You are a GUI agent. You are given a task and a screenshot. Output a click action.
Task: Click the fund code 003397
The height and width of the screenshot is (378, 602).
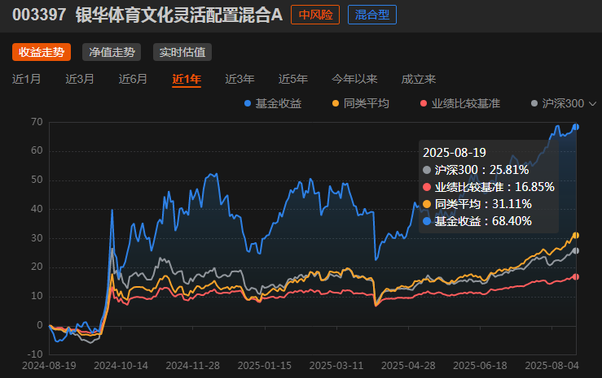[39, 15]
